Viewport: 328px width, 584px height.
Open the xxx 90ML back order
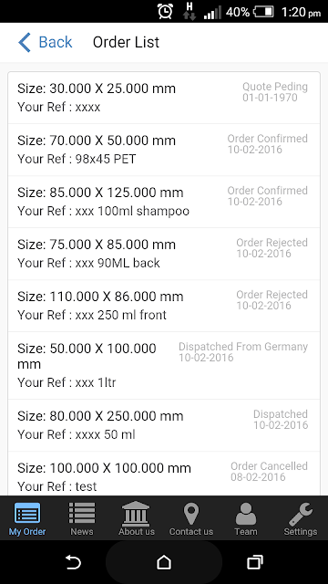(164, 254)
